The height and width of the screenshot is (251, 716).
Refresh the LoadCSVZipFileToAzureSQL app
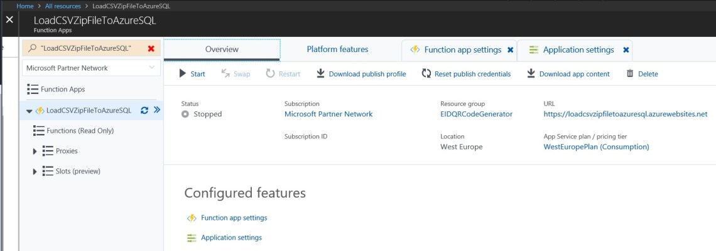[144, 110]
